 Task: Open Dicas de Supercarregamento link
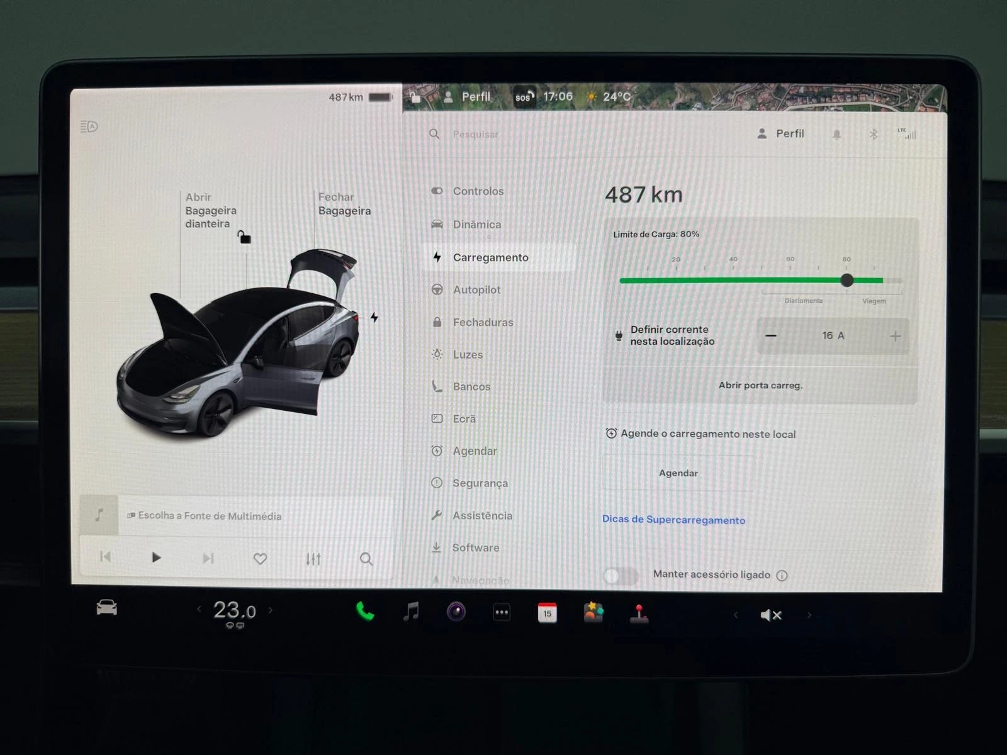(x=673, y=520)
